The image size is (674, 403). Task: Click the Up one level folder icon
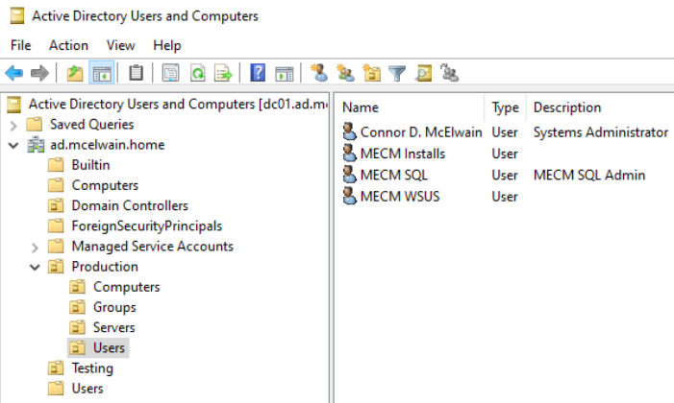tap(75, 73)
